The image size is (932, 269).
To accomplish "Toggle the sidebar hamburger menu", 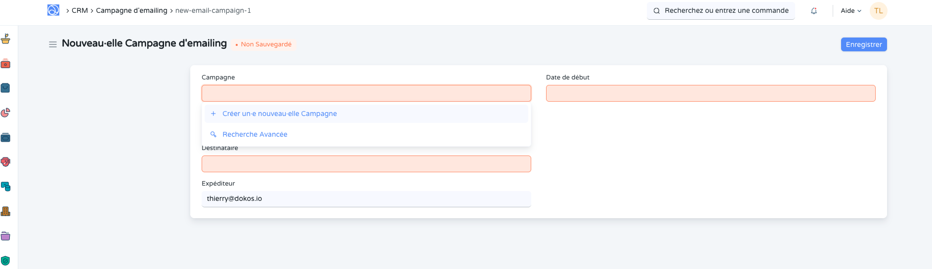I will point(53,44).
